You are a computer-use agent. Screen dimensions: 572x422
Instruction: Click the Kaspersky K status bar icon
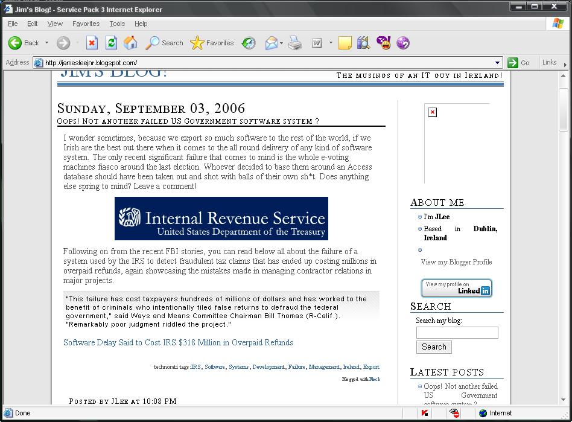(425, 413)
